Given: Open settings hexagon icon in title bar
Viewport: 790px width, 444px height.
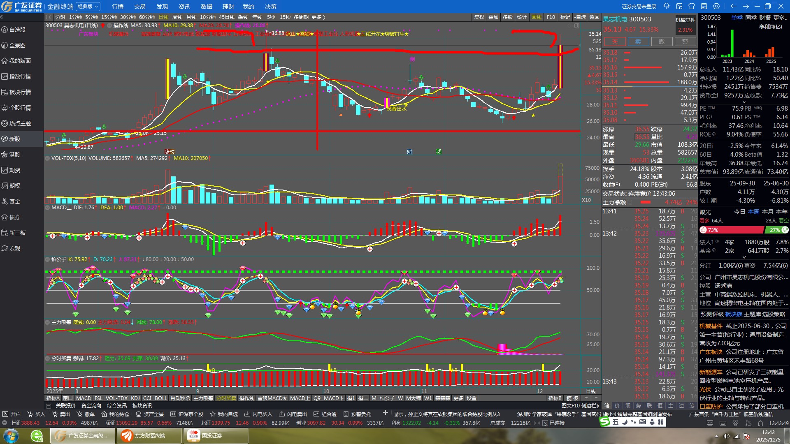Looking at the screenshot, I should (x=716, y=6).
